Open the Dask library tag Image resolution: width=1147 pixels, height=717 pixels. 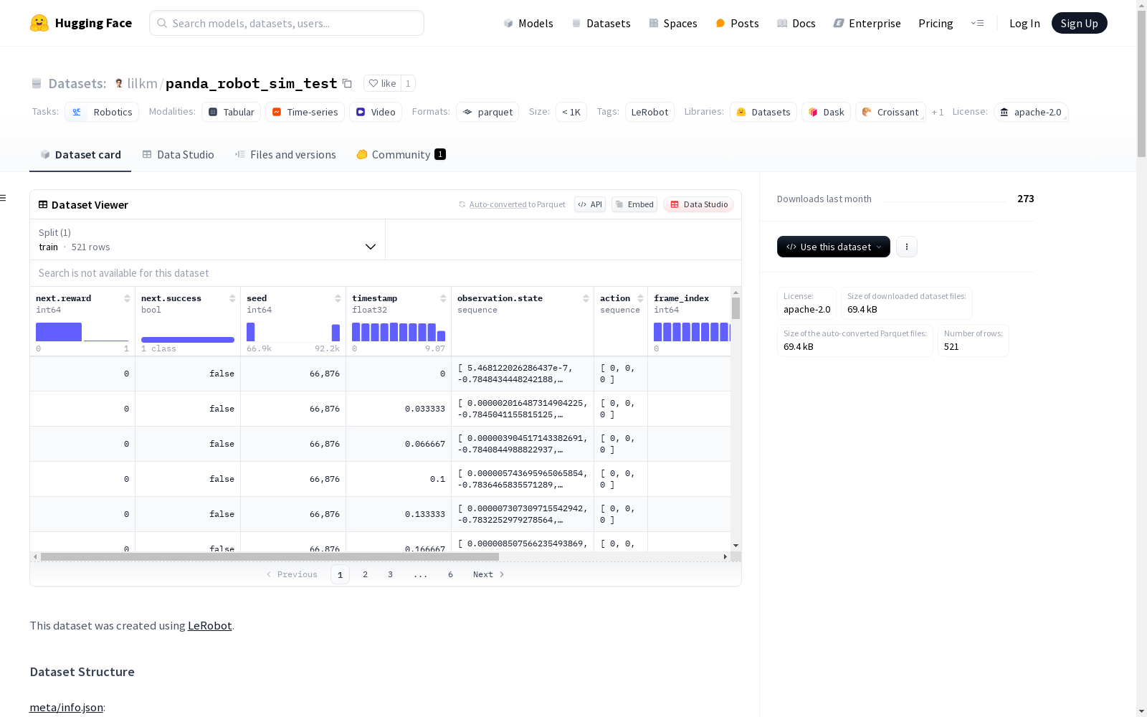[x=826, y=112]
